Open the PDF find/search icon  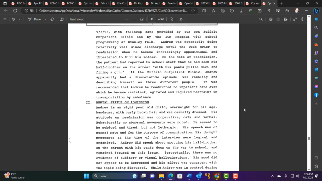261,19
